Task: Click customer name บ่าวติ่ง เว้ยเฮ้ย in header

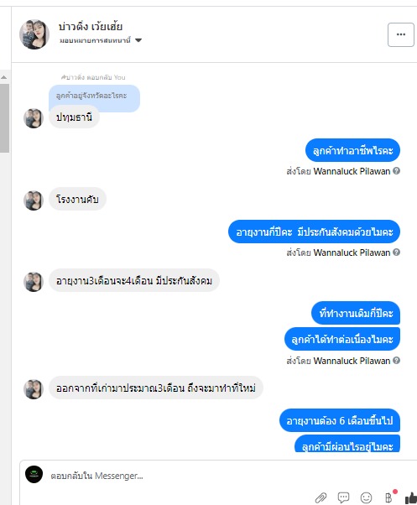Action: 91,26
